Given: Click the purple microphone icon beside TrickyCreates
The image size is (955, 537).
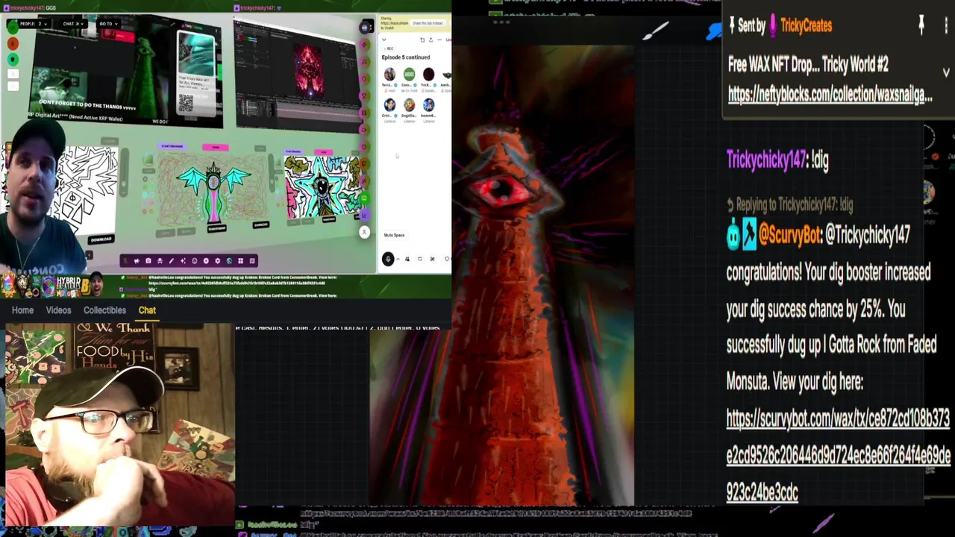Looking at the screenshot, I should point(773,25).
